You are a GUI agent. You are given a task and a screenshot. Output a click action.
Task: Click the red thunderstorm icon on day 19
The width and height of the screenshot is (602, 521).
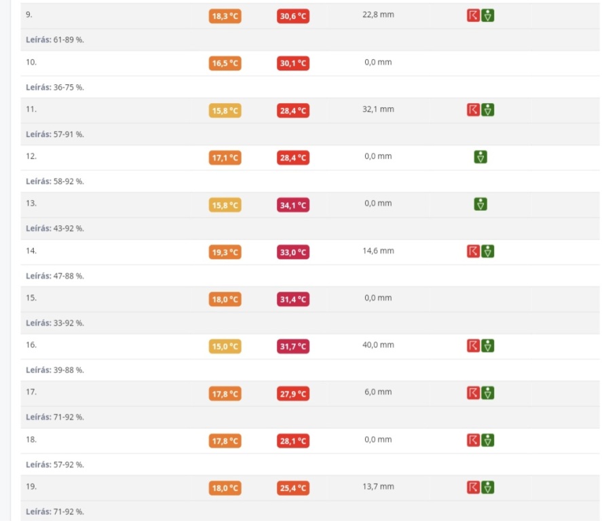(473, 487)
